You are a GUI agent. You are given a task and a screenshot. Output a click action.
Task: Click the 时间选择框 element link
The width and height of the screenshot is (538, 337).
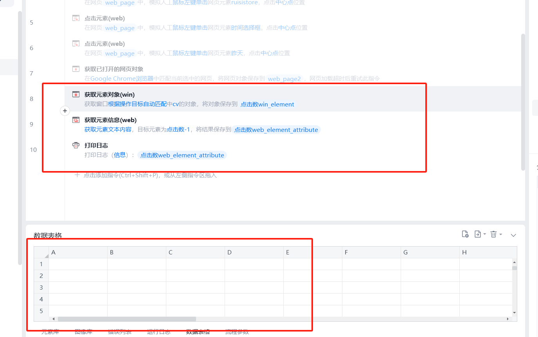pyautogui.click(x=246, y=28)
